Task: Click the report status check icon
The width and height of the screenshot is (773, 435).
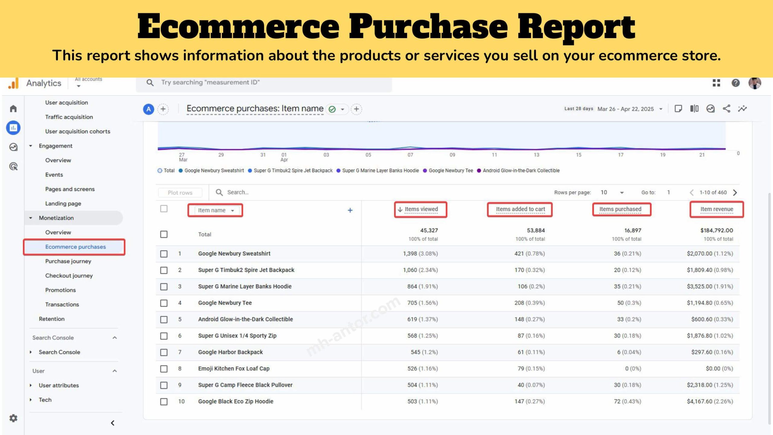Action: click(332, 109)
